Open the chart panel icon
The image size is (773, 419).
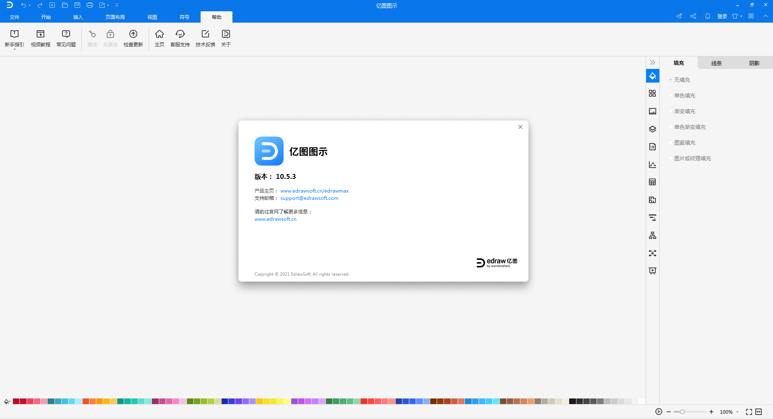click(x=653, y=164)
